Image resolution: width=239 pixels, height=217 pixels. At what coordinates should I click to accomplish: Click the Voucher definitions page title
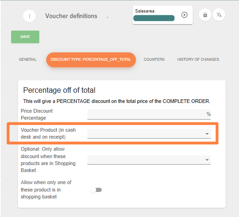(71, 16)
